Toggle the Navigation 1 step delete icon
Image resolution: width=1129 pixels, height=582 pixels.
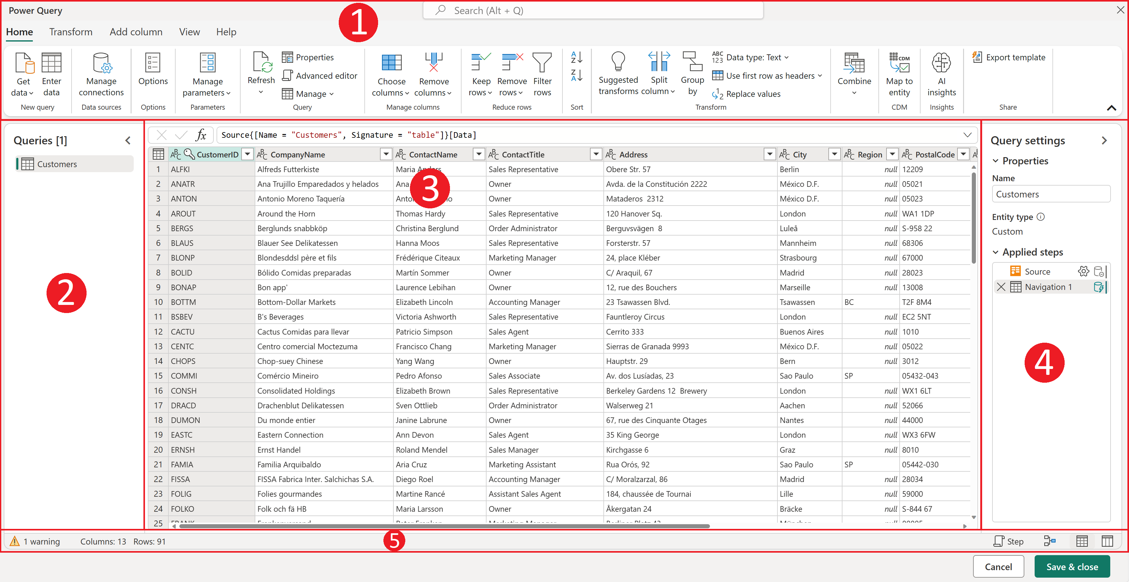point(1001,287)
